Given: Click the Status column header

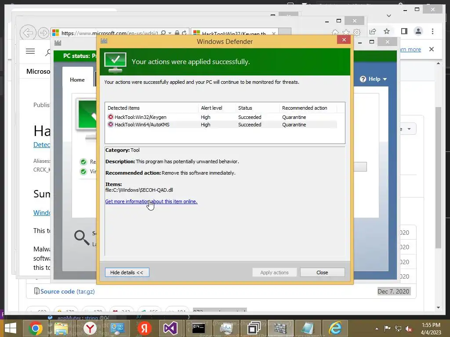Looking at the screenshot, I should click(245, 108).
